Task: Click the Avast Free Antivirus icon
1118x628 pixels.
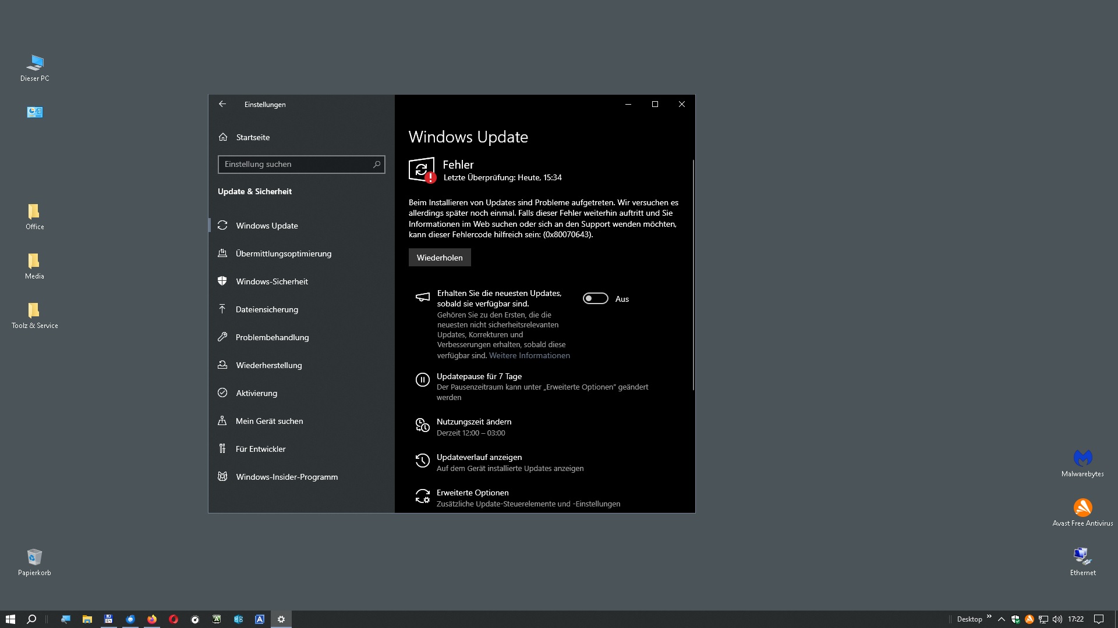Action: pyautogui.click(x=1081, y=507)
